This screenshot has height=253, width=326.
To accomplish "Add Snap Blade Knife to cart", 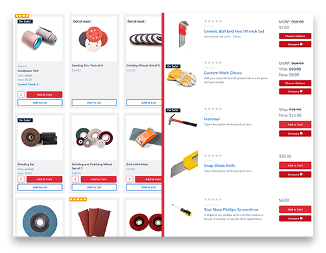I will coord(295,166).
